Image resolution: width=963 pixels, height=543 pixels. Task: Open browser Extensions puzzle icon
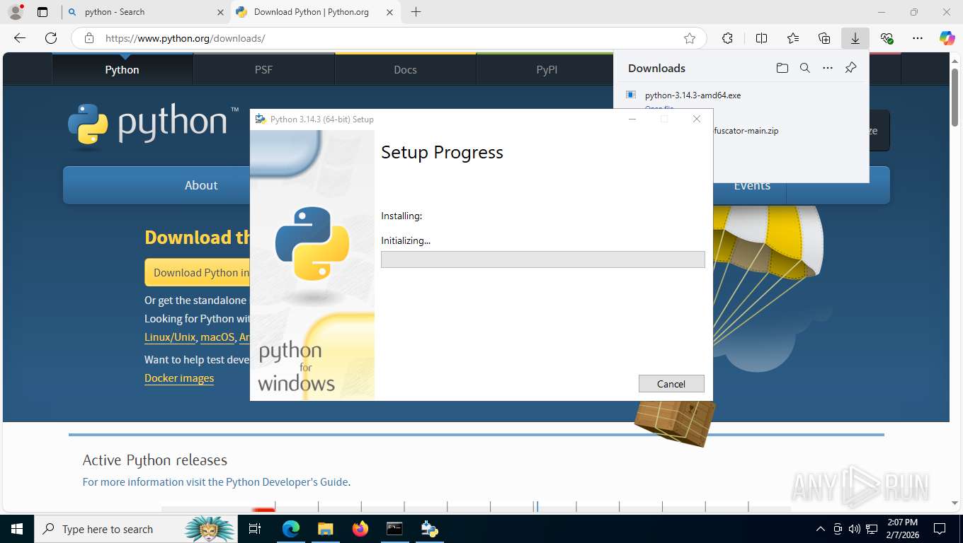727,38
